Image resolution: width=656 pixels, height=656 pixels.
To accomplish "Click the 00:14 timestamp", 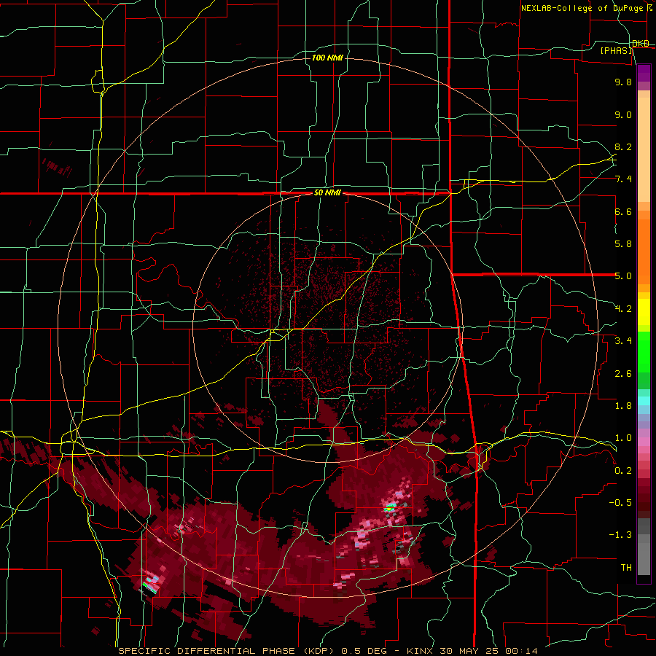I will pos(521,651).
